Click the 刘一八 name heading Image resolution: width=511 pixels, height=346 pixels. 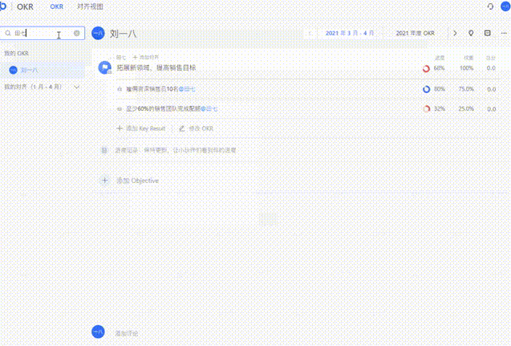(123, 33)
